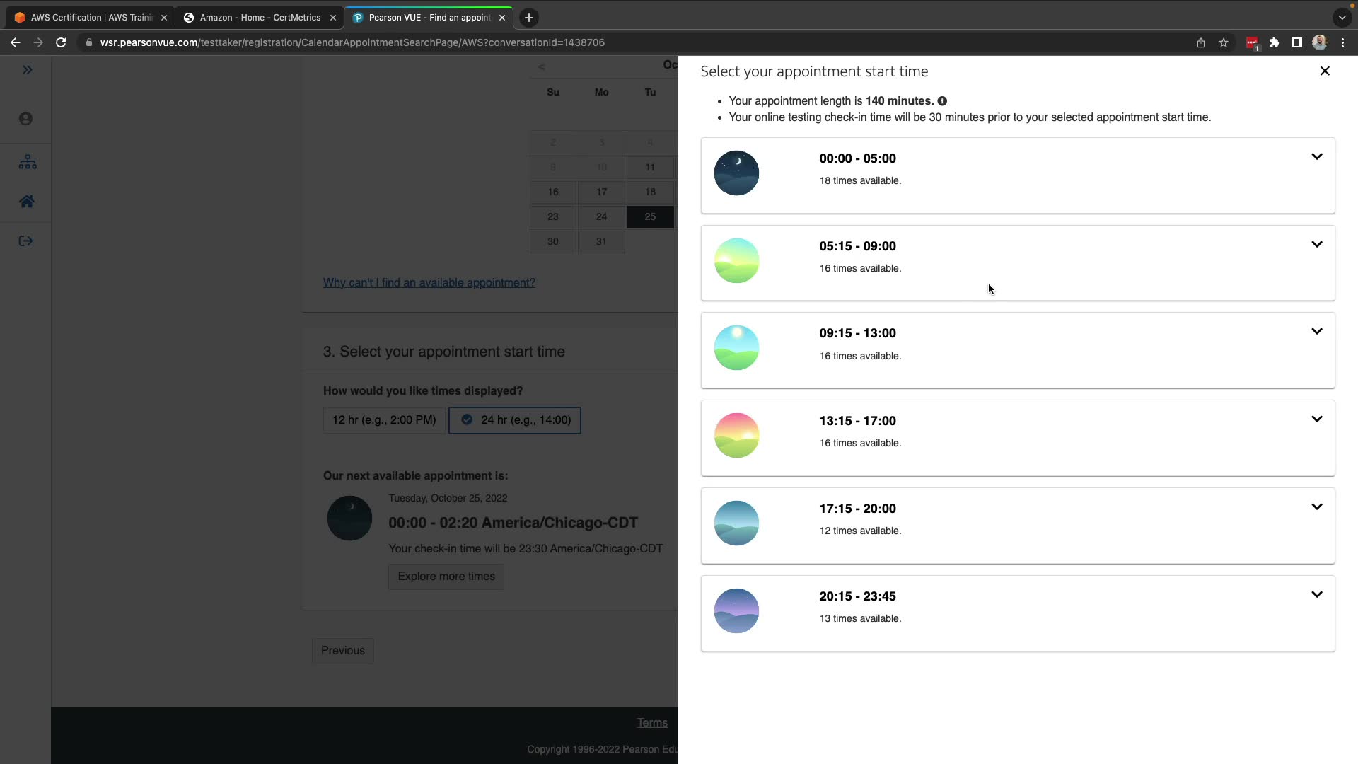
Task: Click the night moon icon for 00:00 - 05:00
Action: pyautogui.click(x=736, y=173)
